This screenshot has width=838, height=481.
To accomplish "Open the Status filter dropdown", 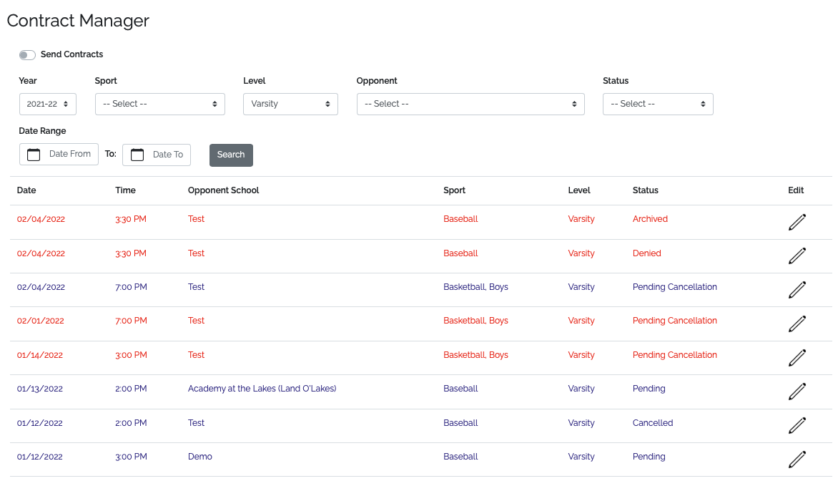I will pos(657,104).
